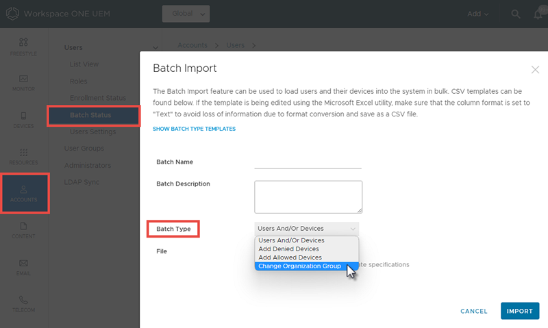This screenshot has height=328, width=548.
Task: Click the Batch Type label
Action: [173, 229]
